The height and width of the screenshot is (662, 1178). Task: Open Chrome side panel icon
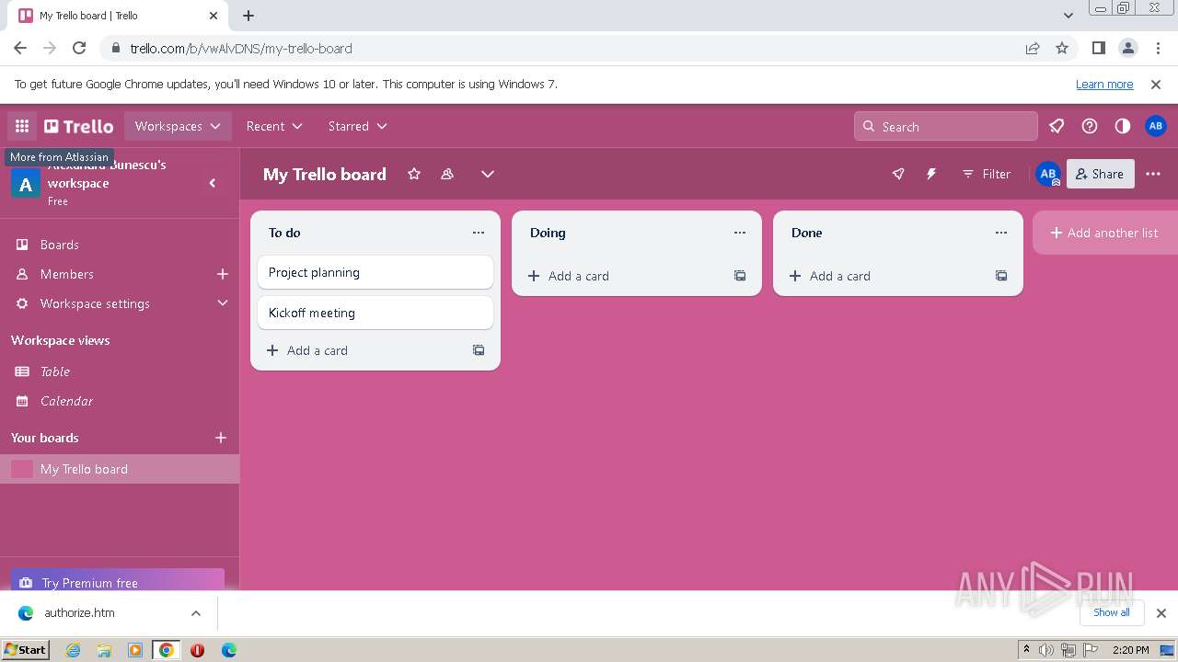pos(1099,48)
